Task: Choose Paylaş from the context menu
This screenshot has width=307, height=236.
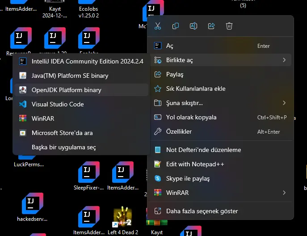Action: point(221,75)
